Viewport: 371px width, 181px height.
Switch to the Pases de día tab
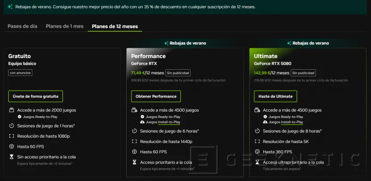pos(22,26)
